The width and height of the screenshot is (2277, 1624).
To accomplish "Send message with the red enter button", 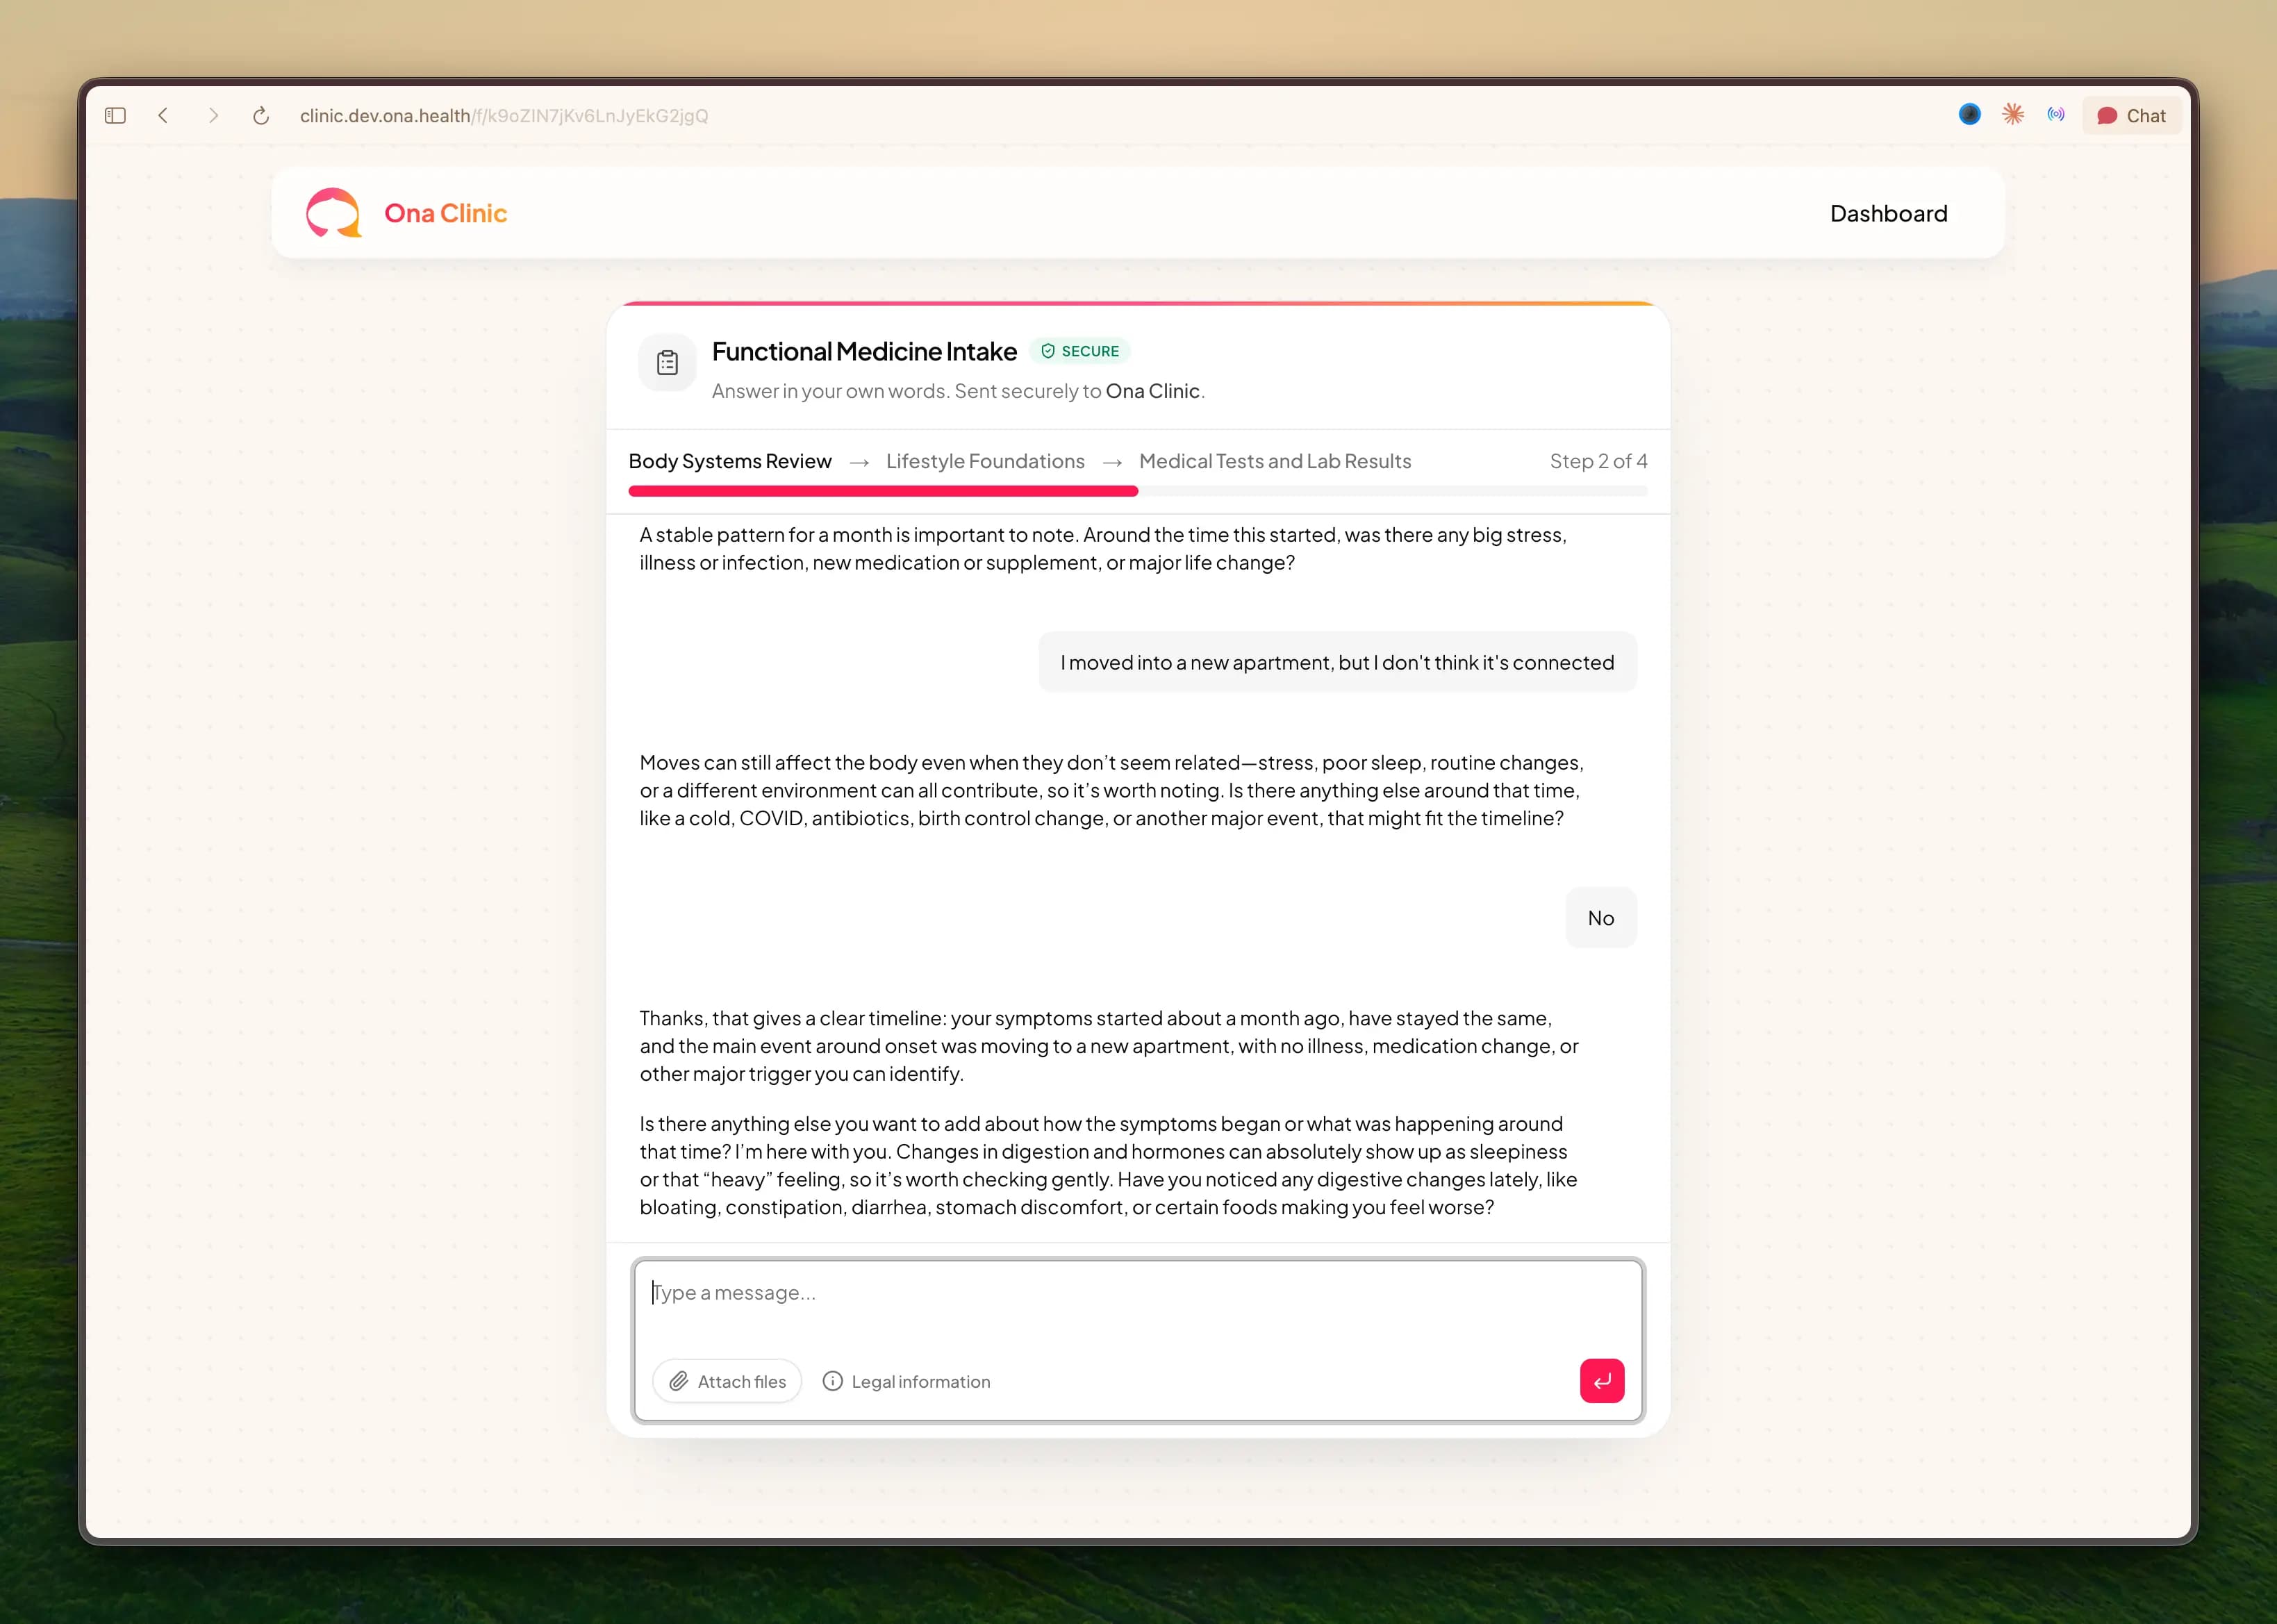I will [1601, 1381].
